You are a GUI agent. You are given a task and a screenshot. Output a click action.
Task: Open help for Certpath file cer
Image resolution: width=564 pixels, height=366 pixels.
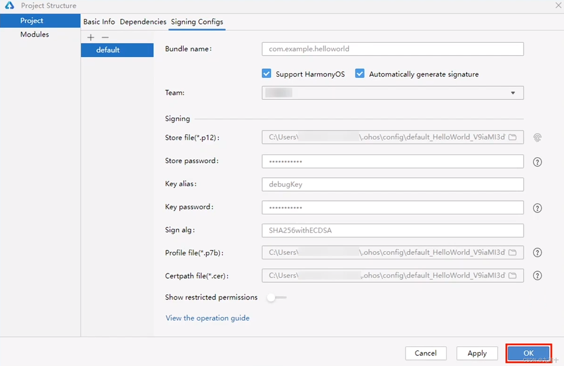tap(537, 275)
